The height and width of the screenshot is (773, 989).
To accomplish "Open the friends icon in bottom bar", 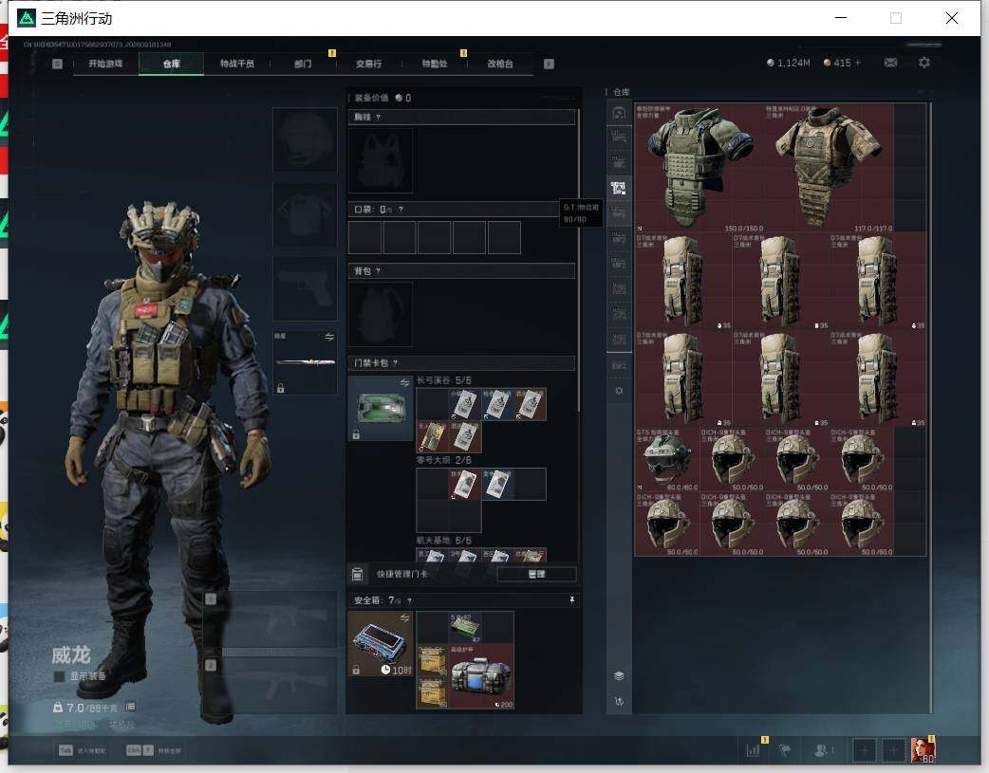I will 821,750.
